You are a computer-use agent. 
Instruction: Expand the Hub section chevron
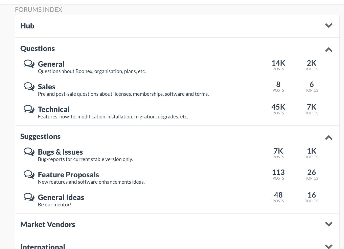tap(328, 26)
